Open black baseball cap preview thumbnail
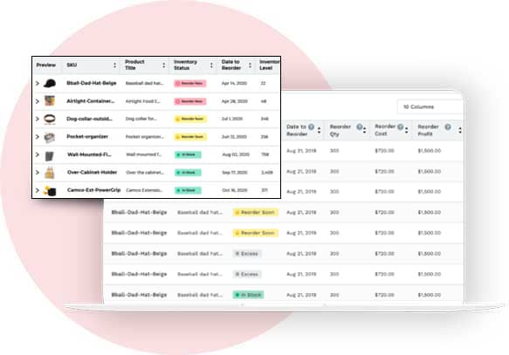Image resolution: width=509 pixels, height=355 pixels. click(50, 84)
